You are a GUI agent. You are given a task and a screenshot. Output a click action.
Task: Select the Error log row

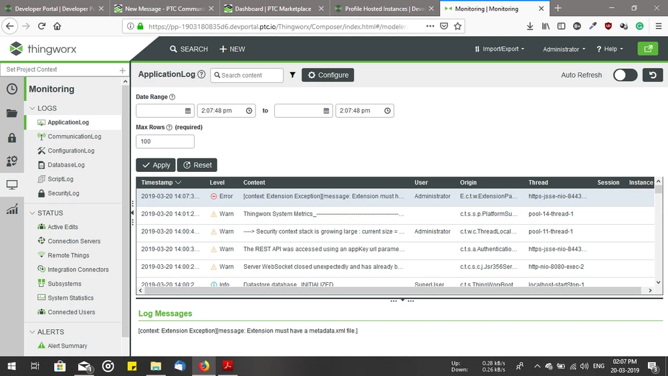[x=395, y=197]
